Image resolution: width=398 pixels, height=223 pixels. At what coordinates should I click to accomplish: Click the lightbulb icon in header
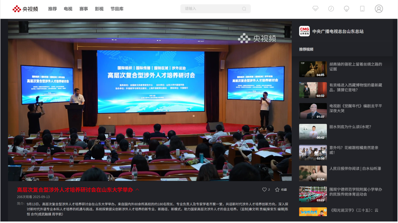click(x=347, y=9)
